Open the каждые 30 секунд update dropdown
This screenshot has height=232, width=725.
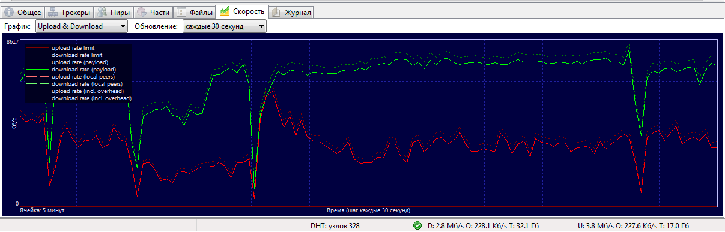pos(225,26)
